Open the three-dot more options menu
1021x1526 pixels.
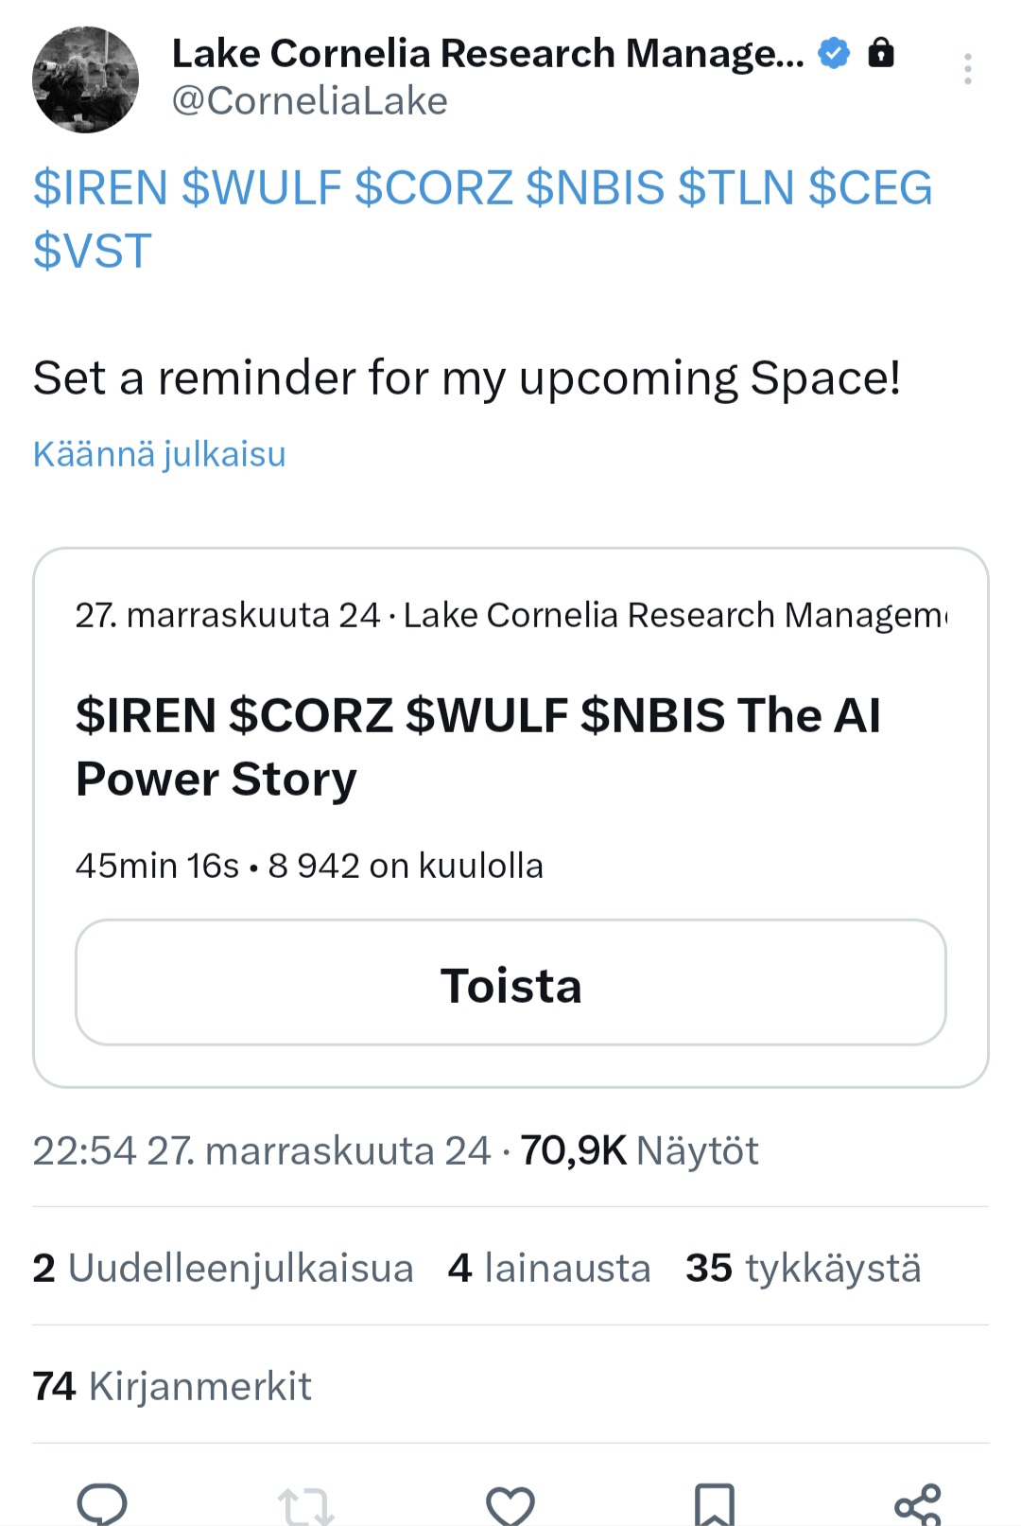click(x=967, y=69)
